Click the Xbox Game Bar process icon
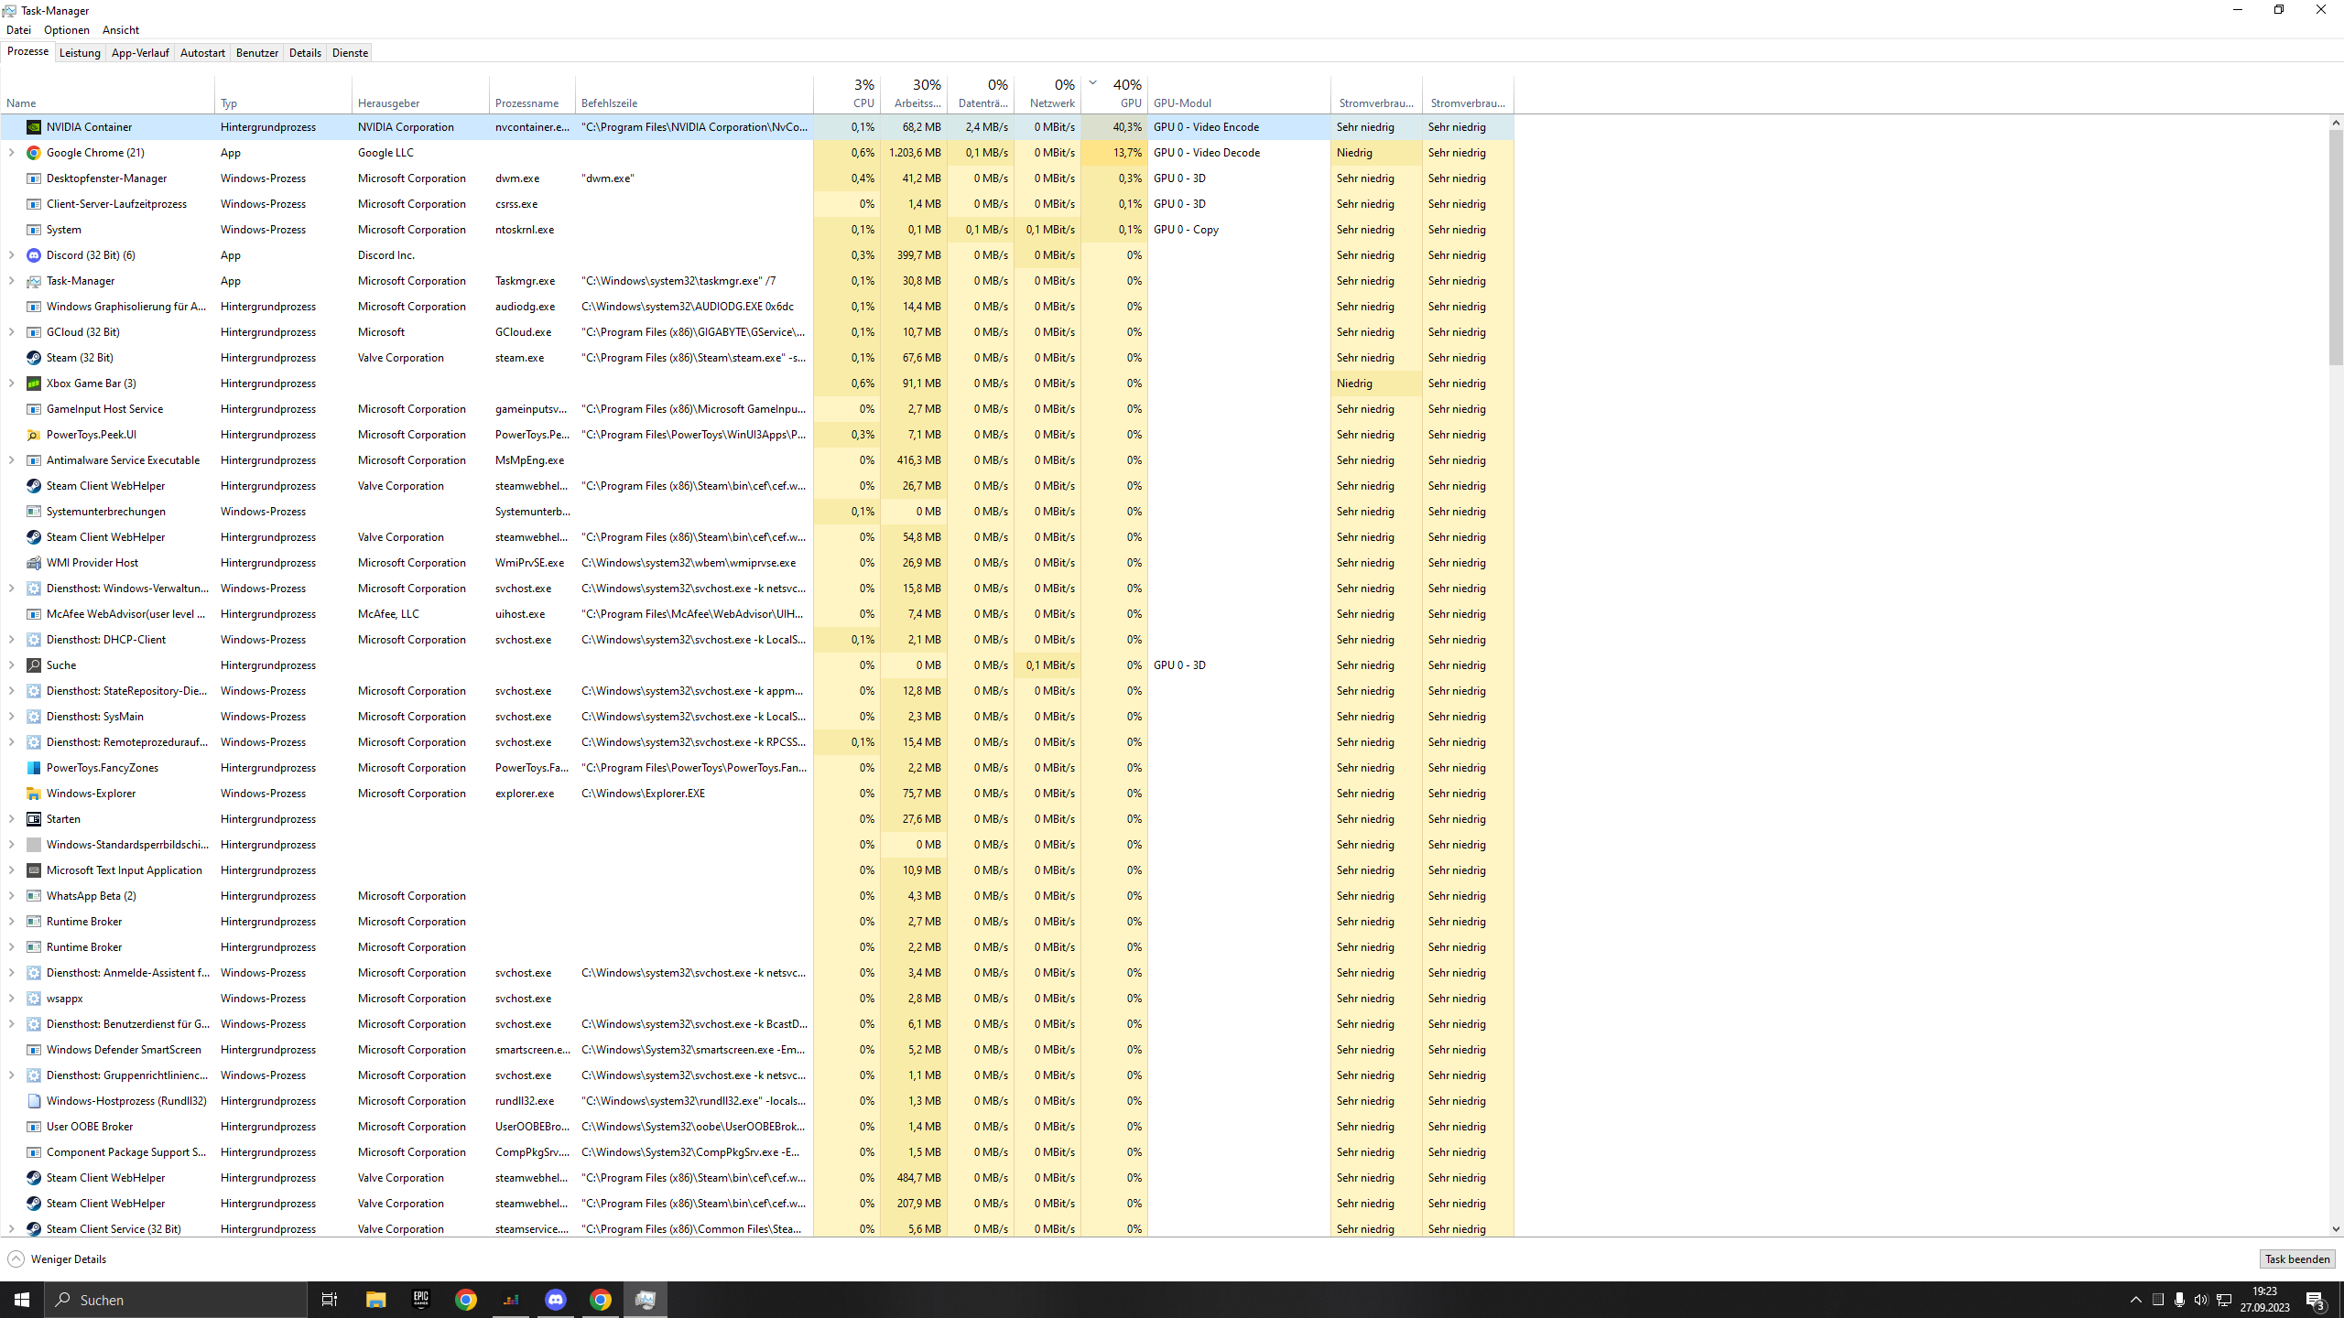The height and width of the screenshot is (1318, 2344). point(33,384)
